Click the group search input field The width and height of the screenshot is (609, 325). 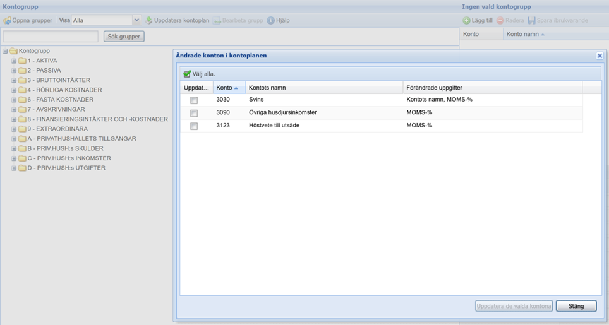click(51, 37)
